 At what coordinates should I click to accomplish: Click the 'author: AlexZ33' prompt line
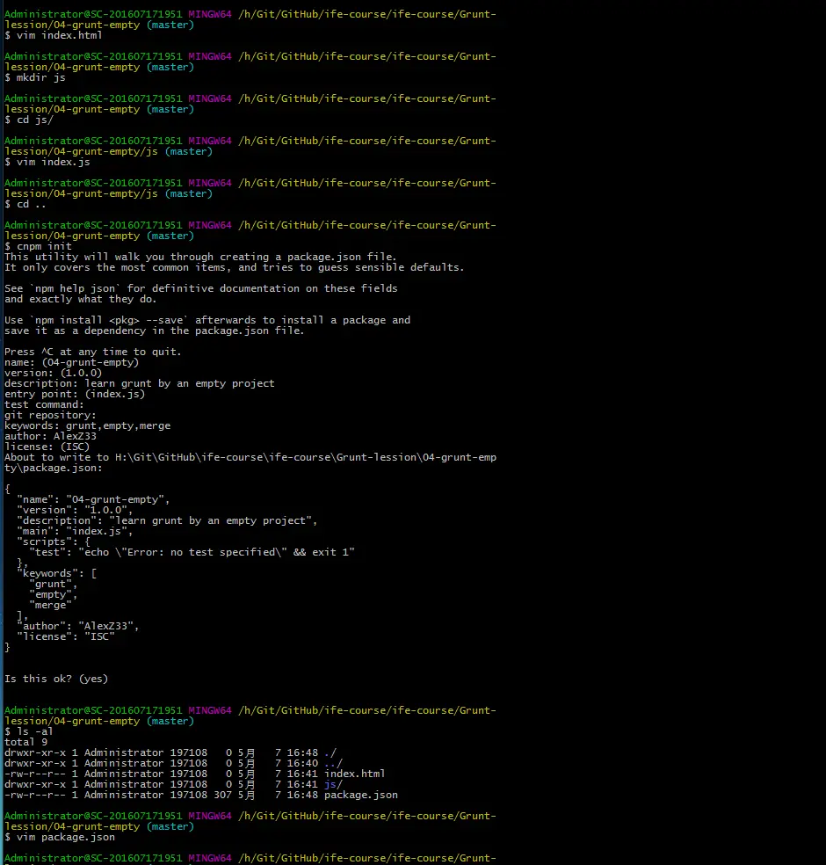[51, 436]
